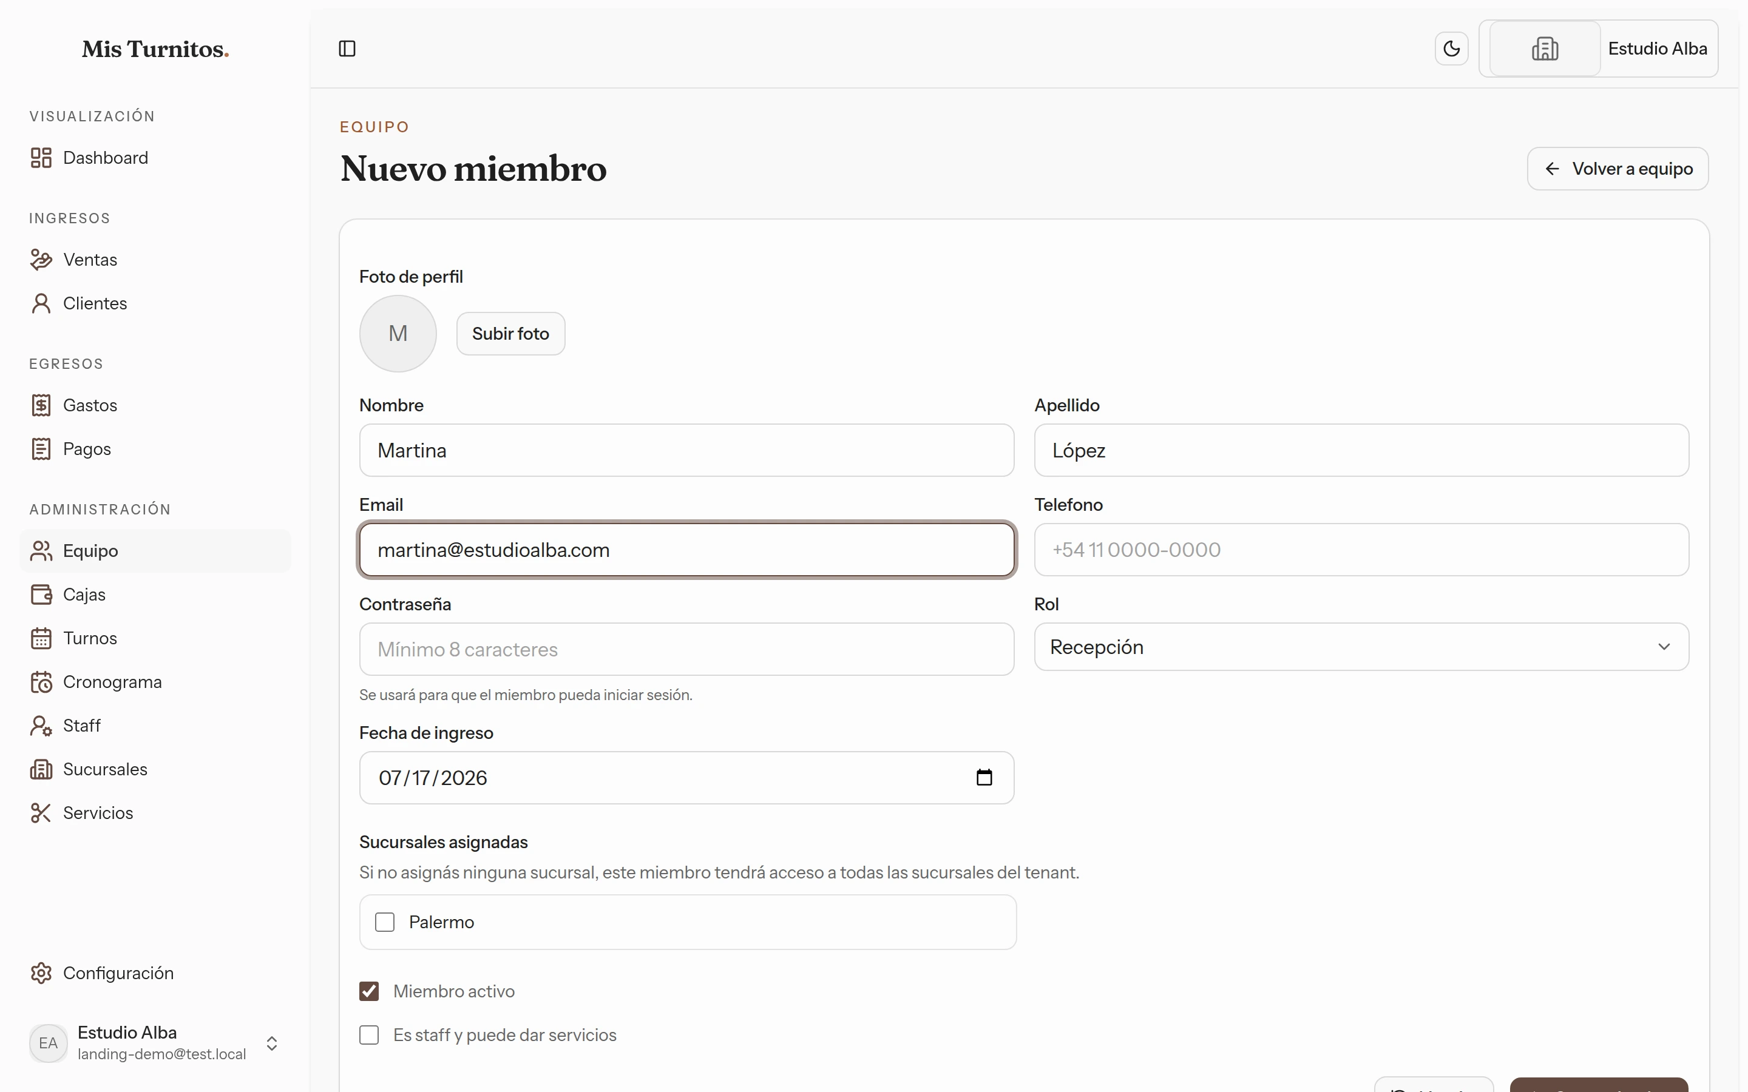Select Turnos in the sidebar
Image resolution: width=1748 pixels, height=1092 pixels.
[x=155, y=638]
